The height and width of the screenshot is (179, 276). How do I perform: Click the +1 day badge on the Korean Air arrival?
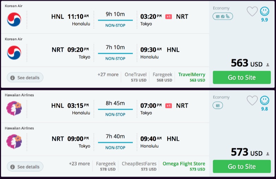click(168, 17)
